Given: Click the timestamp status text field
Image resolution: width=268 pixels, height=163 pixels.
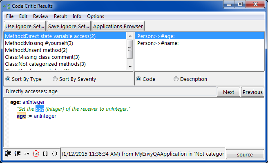Looking at the screenshot, I should 143,154.
